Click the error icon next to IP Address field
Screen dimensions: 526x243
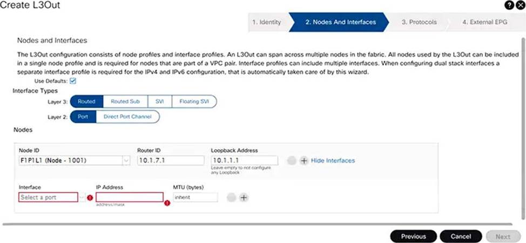[167, 203]
